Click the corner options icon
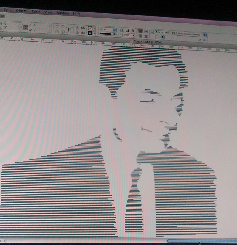 click(x=152, y=32)
